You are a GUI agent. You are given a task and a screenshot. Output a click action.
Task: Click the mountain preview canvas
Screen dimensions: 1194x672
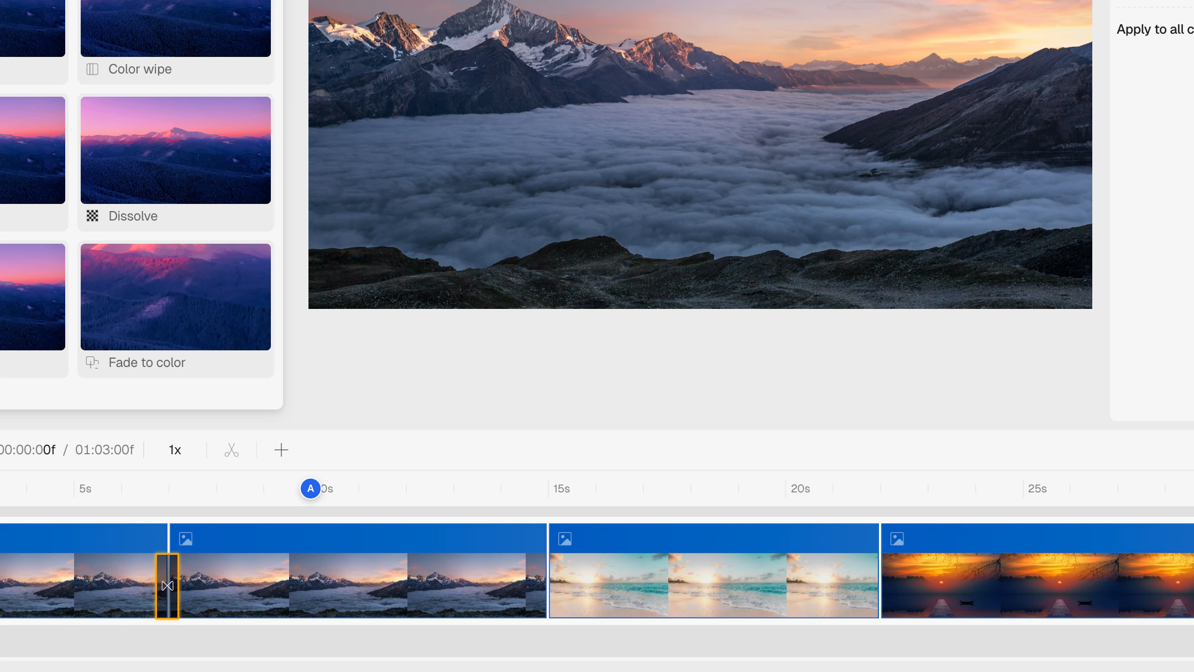[700, 154]
